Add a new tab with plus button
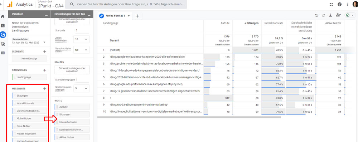The height and width of the screenshot is (142, 358). click(x=137, y=16)
